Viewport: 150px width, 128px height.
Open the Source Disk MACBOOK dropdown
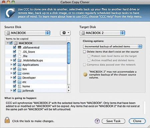click(x=27, y=33)
